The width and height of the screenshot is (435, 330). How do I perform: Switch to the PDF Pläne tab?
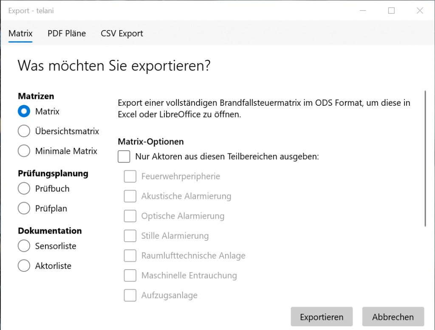click(x=67, y=33)
